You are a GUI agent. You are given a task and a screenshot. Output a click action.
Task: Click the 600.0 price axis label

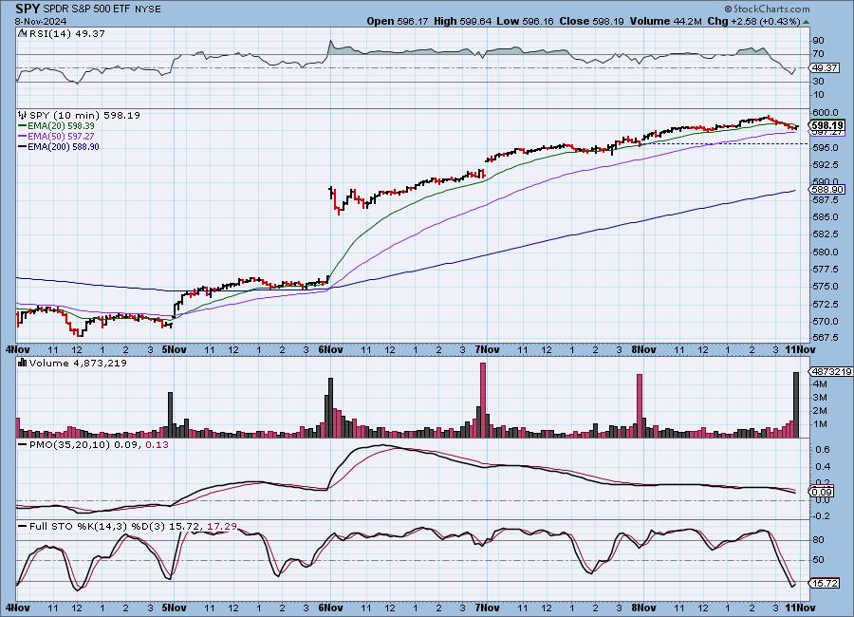(x=826, y=112)
